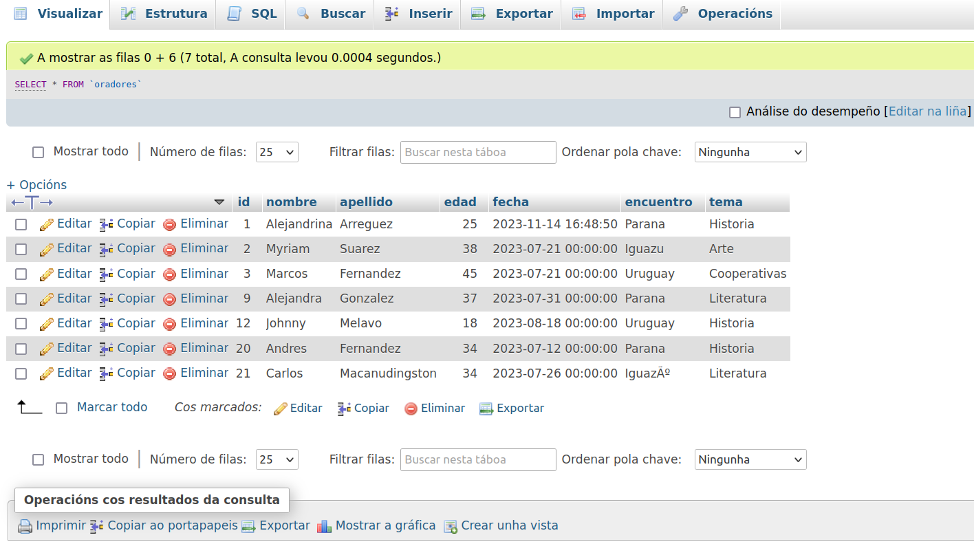Click Editar link in Myriam row
The width and height of the screenshot is (974, 555).
click(74, 248)
